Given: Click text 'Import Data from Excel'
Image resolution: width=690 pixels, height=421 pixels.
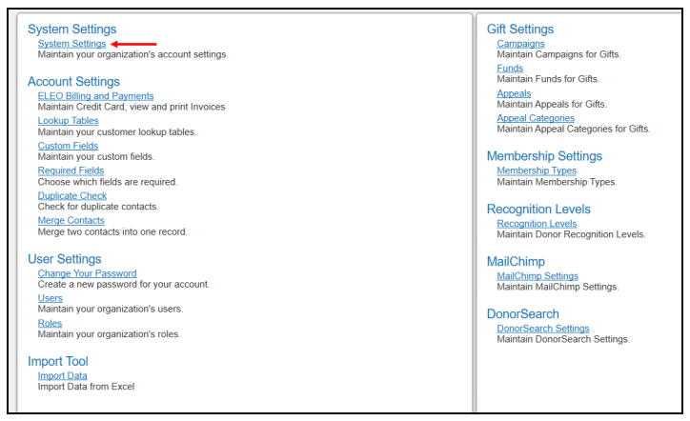Looking at the screenshot, I should click(x=86, y=387).
